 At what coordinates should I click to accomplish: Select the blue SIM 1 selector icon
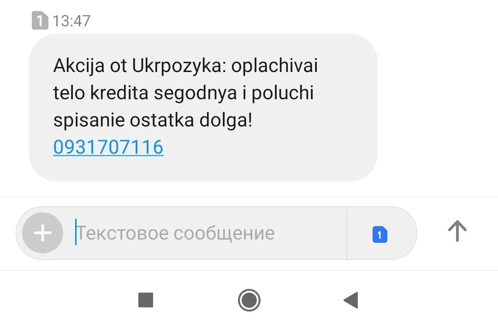coord(380,234)
